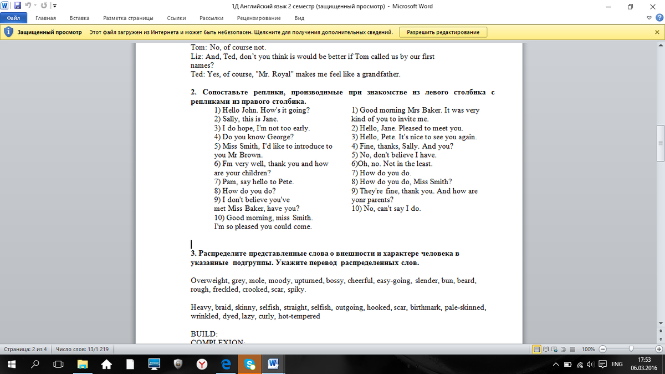Screen dimensions: 665x374
Task: Open Skype from the taskbar
Action: click(249, 364)
